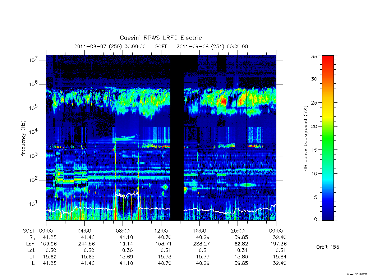The image size is (368, 276).
Task: Click the "Lat" row label
Action: point(31,250)
